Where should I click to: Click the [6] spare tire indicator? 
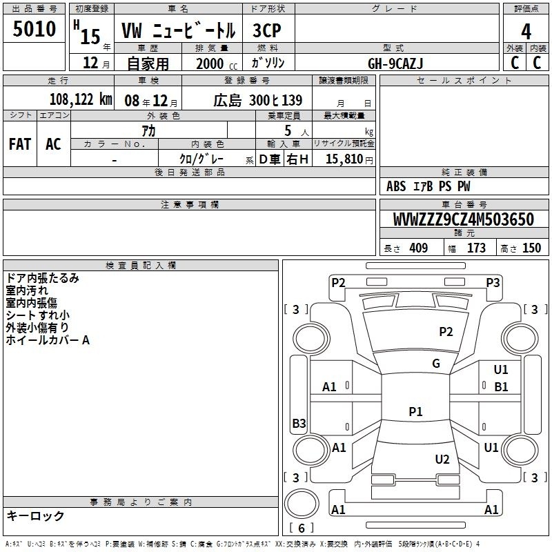tap(301, 529)
